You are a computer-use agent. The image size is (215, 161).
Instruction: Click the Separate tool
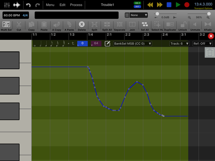[x=120, y=26]
